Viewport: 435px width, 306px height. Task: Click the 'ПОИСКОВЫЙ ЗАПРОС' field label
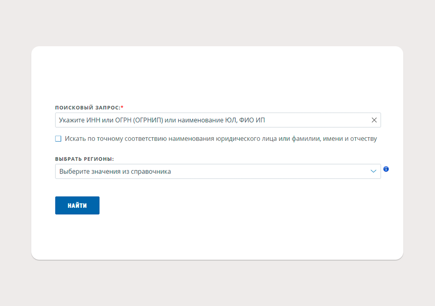coord(88,108)
